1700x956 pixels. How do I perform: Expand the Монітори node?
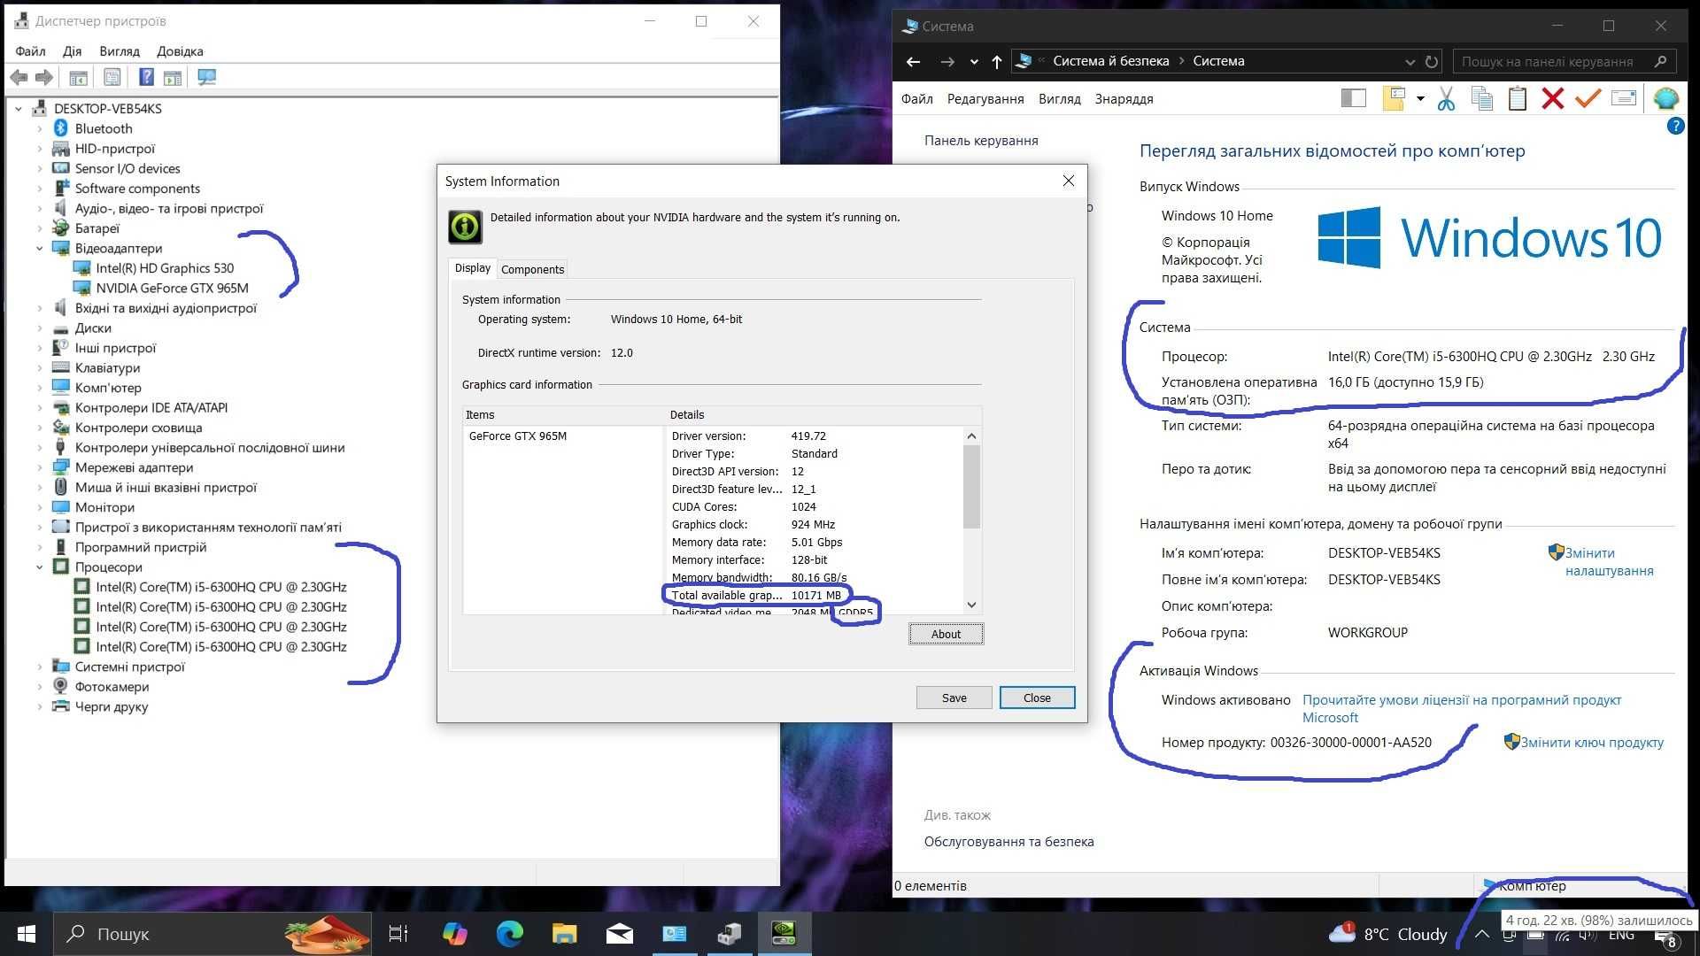pyautogui.click(x=39, y=507)
